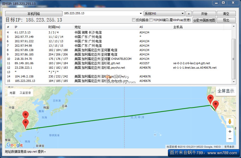Click the rightmost red marker near California
The height and width of the screenshot is (158, 241).
(216, 105)
